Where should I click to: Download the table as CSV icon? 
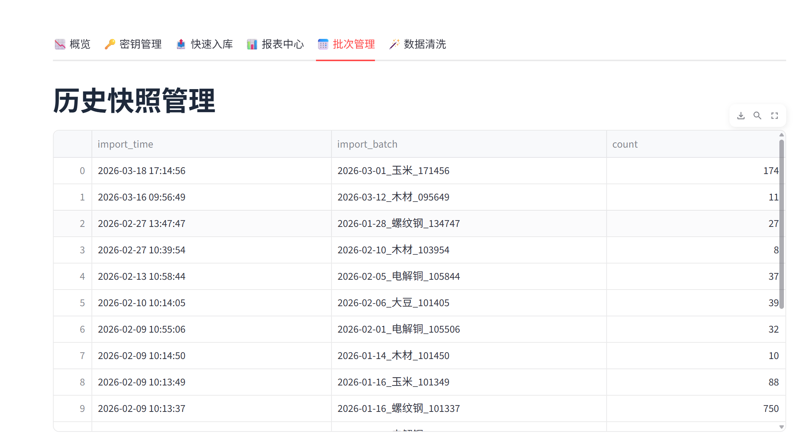coord(741,116)
